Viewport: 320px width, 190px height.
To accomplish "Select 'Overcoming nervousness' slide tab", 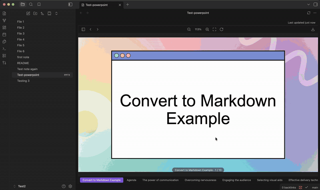I will point(200,180).
